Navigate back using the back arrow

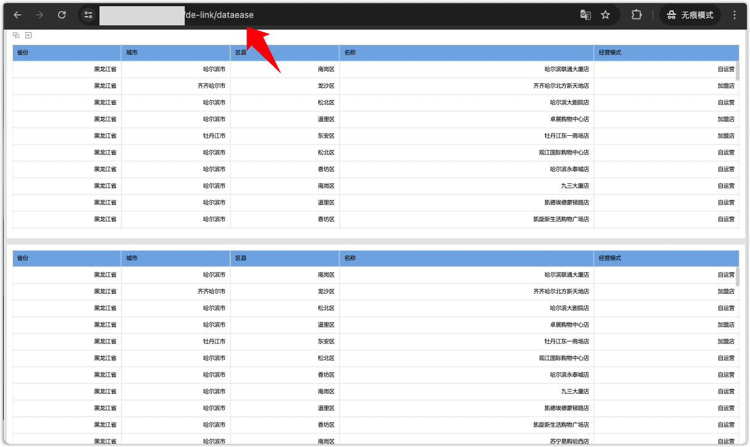[x=17, y=15]
